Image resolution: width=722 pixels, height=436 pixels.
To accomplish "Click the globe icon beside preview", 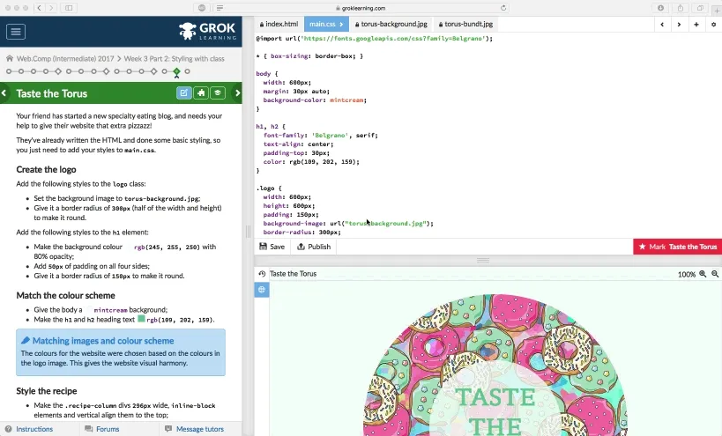I will (262, 289).
